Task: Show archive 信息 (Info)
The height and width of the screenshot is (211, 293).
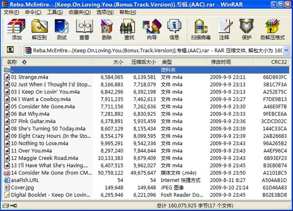Action: 174,29
